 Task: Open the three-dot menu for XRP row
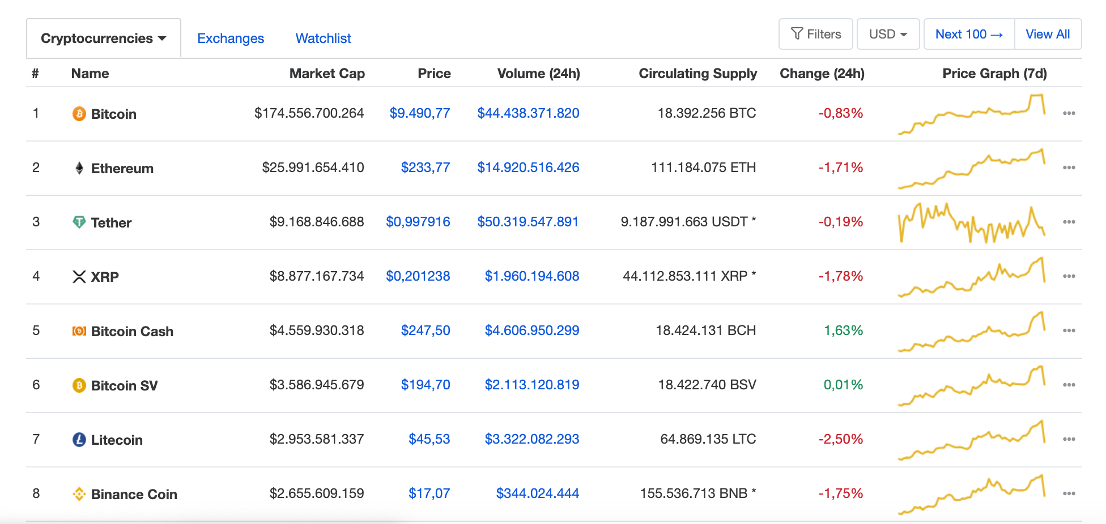(1069, 276)
